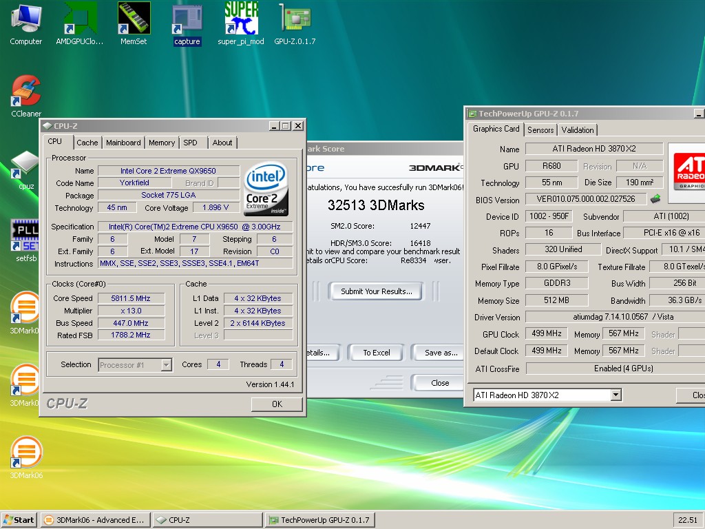Viewport: 705px width, 529px height.
Task: Click the 1.896 V core voltage value
Action: 215,207
